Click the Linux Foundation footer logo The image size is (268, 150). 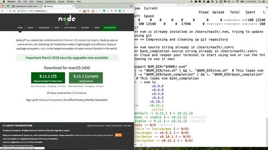(18, 125)
